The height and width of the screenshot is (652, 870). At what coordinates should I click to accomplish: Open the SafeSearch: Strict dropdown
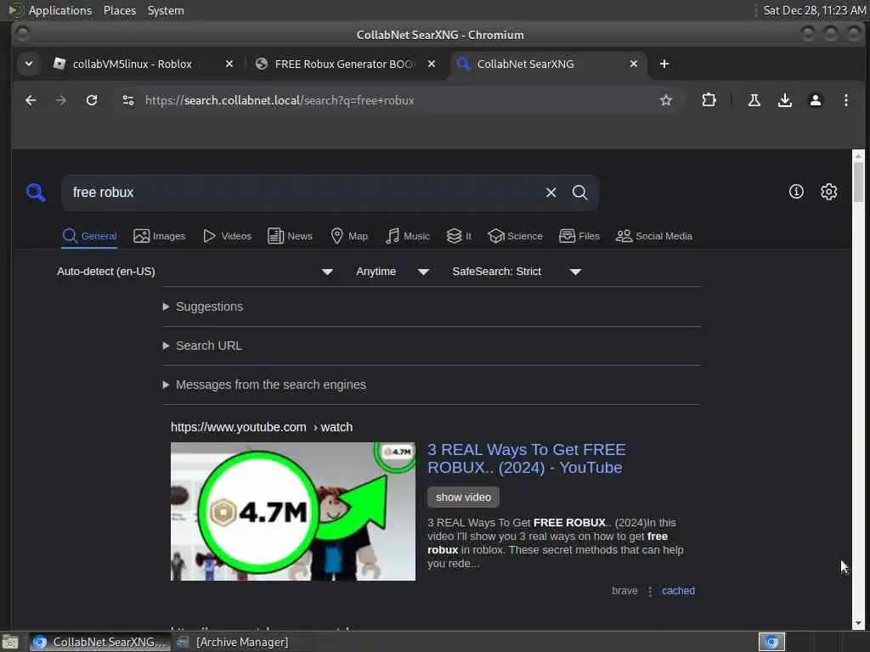tap(517, 272)
